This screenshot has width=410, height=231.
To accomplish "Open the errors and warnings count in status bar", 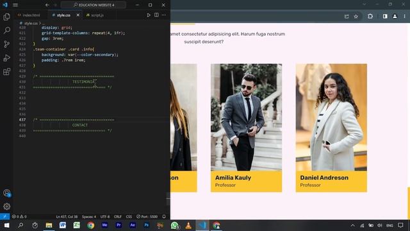I will 19,217.
